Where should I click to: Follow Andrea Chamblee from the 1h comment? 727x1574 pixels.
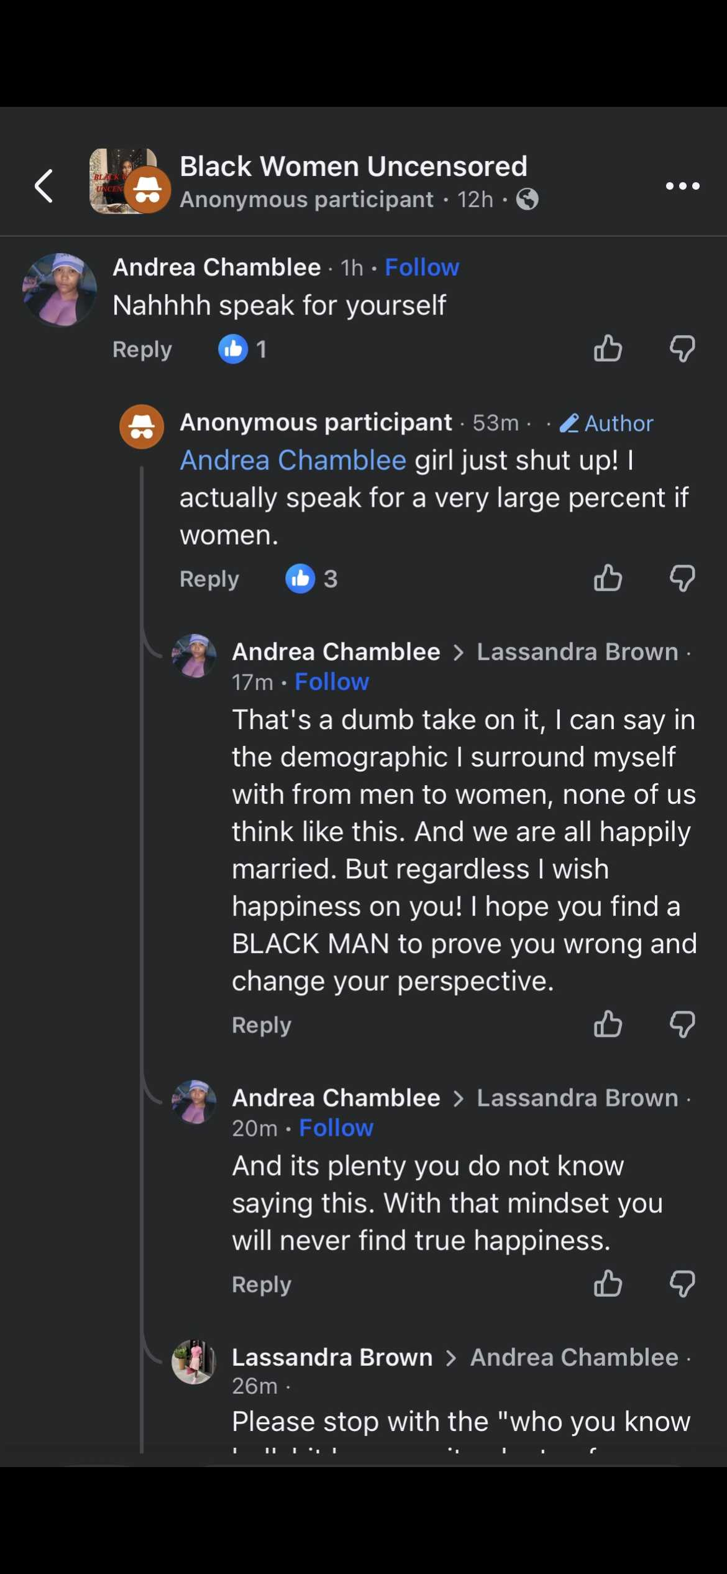[422, 267]
